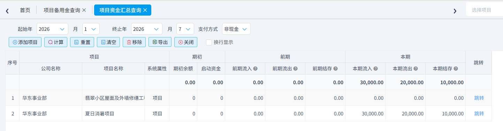The width and height of the screenshot is (503, 131).
Task: Click the total 30,000.00 in summary row
Action: [x=372, y=82]
